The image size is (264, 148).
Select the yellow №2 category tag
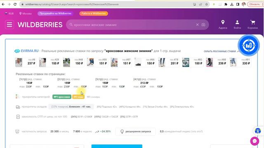[x=78, y=97]
